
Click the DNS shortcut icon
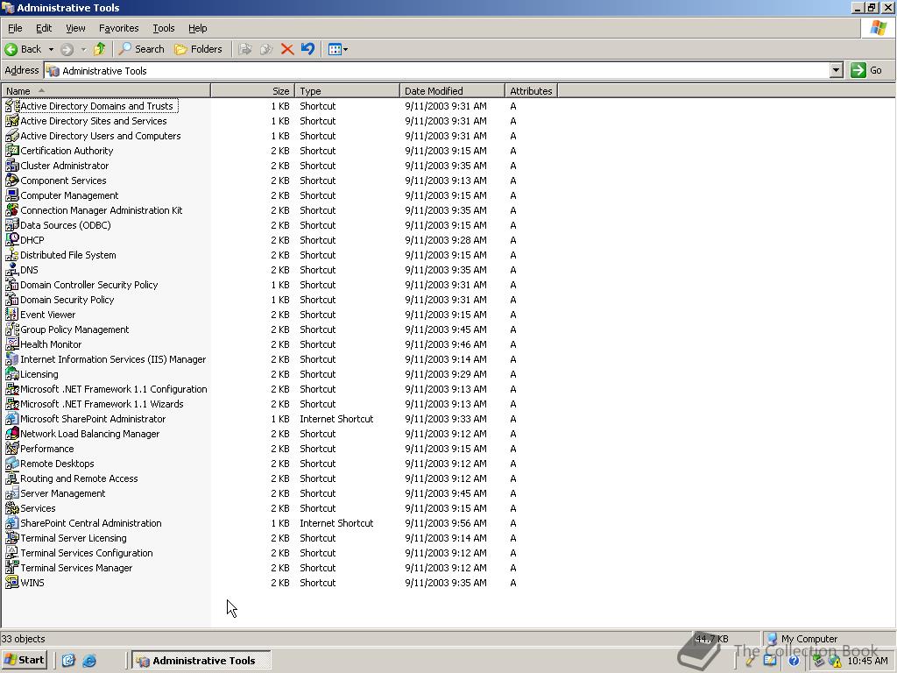[x=11, y=270]
